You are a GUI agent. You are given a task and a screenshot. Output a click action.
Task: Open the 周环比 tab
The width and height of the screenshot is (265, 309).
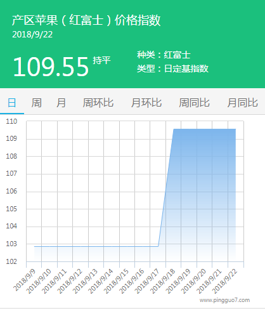click(x=98, y=103)
